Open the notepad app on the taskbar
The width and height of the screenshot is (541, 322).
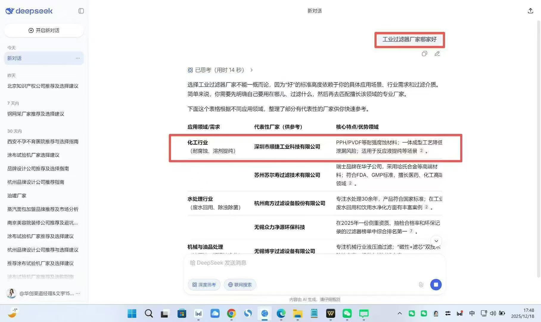[x=314, y=313]
